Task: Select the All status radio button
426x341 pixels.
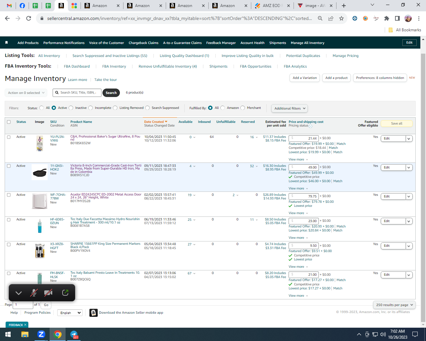Action: tap(42, 108)
